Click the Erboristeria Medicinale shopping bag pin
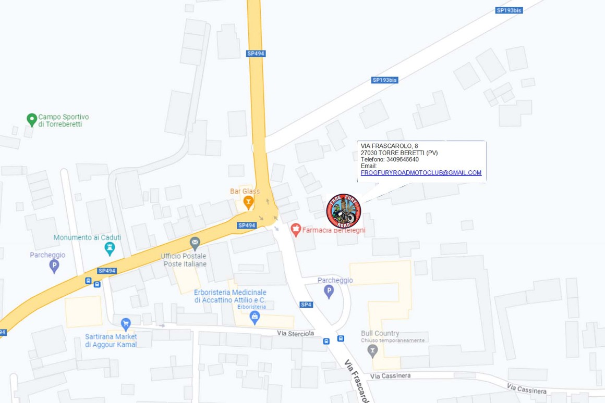The image size is (605, 403). [255, 318]
